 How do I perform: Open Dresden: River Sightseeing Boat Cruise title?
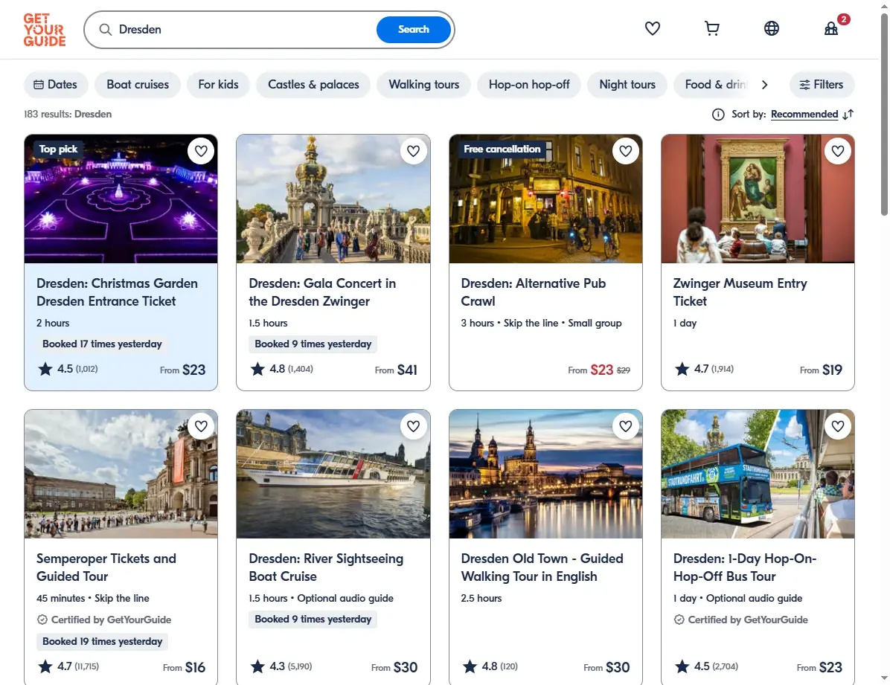click(326, 567)
